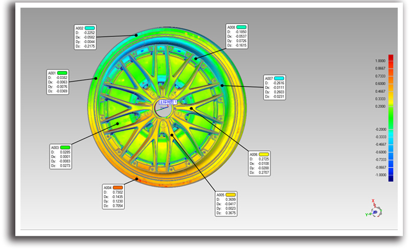Screen dimensions: 409x251
Task: Click the orange color swatch of A004
Action: tap(118, 187)
